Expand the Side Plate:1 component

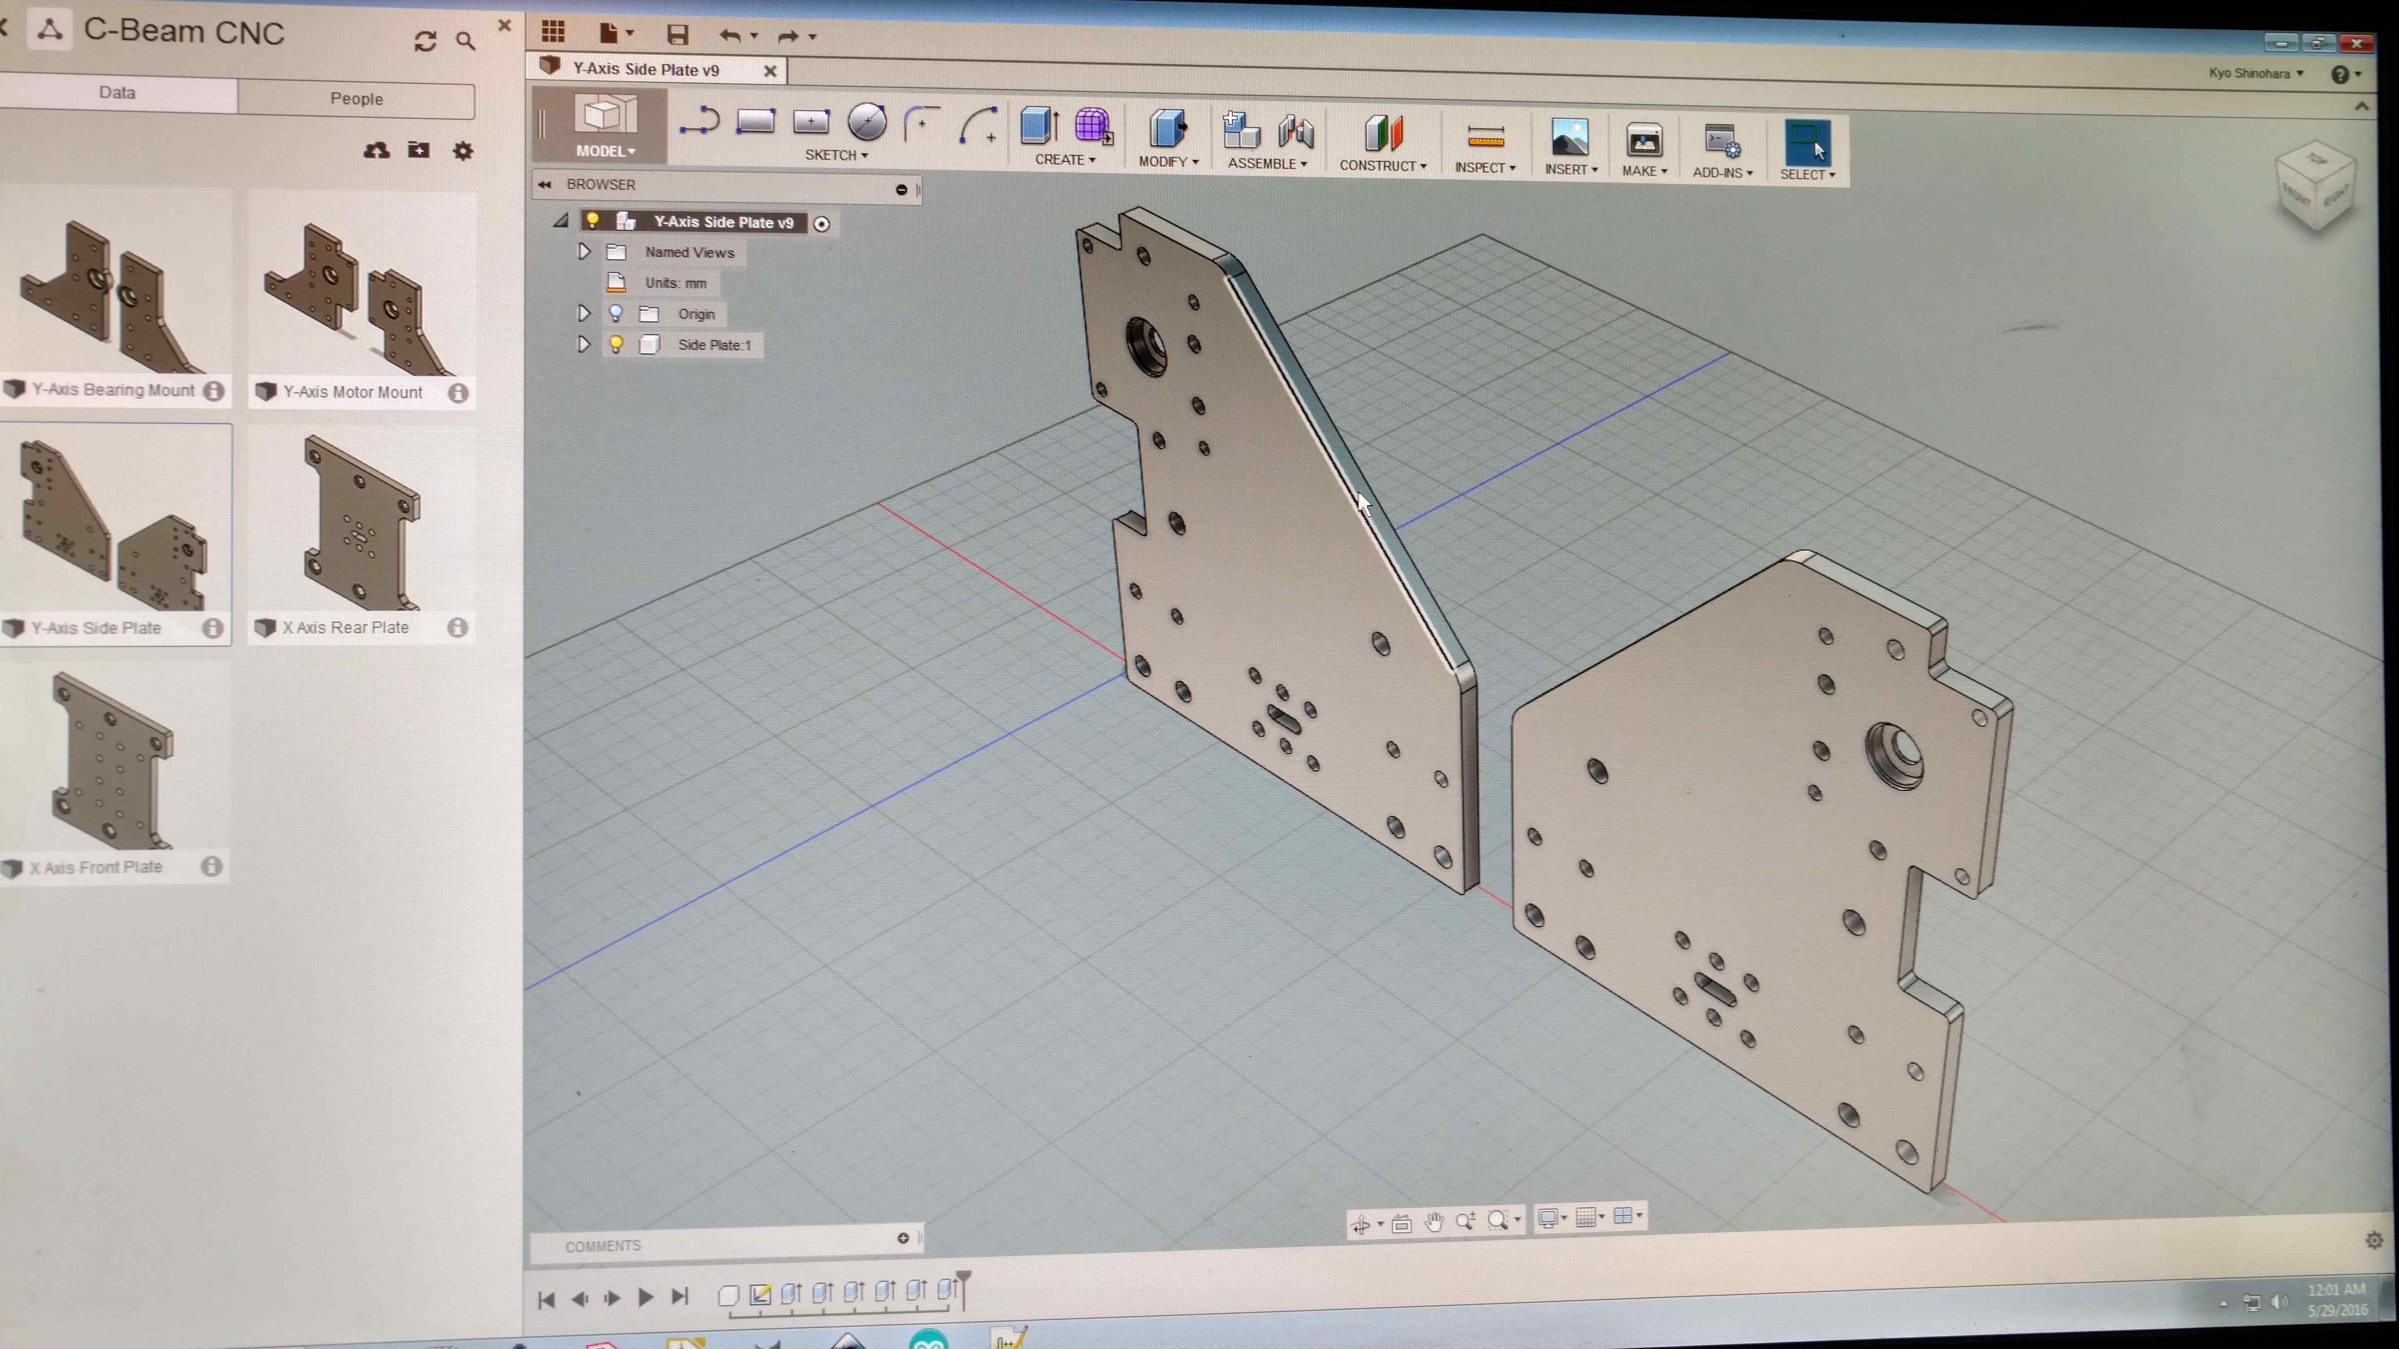(x=584, y=344)
